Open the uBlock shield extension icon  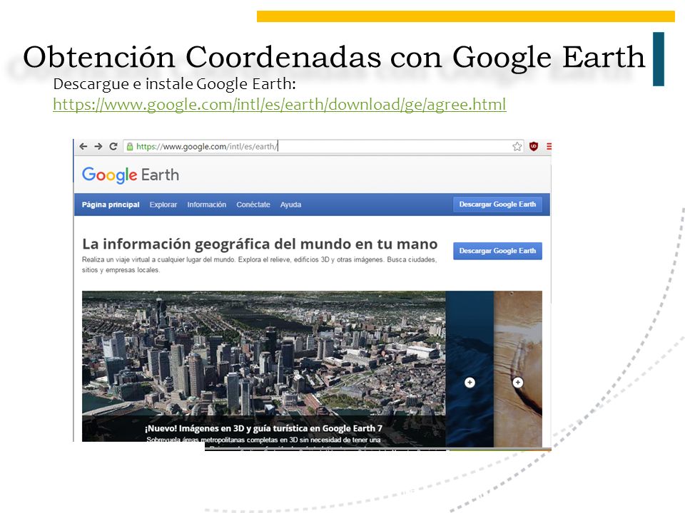tap(534, 147)
